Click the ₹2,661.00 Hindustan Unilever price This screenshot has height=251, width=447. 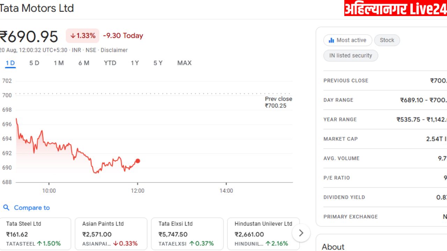point(249,235)
